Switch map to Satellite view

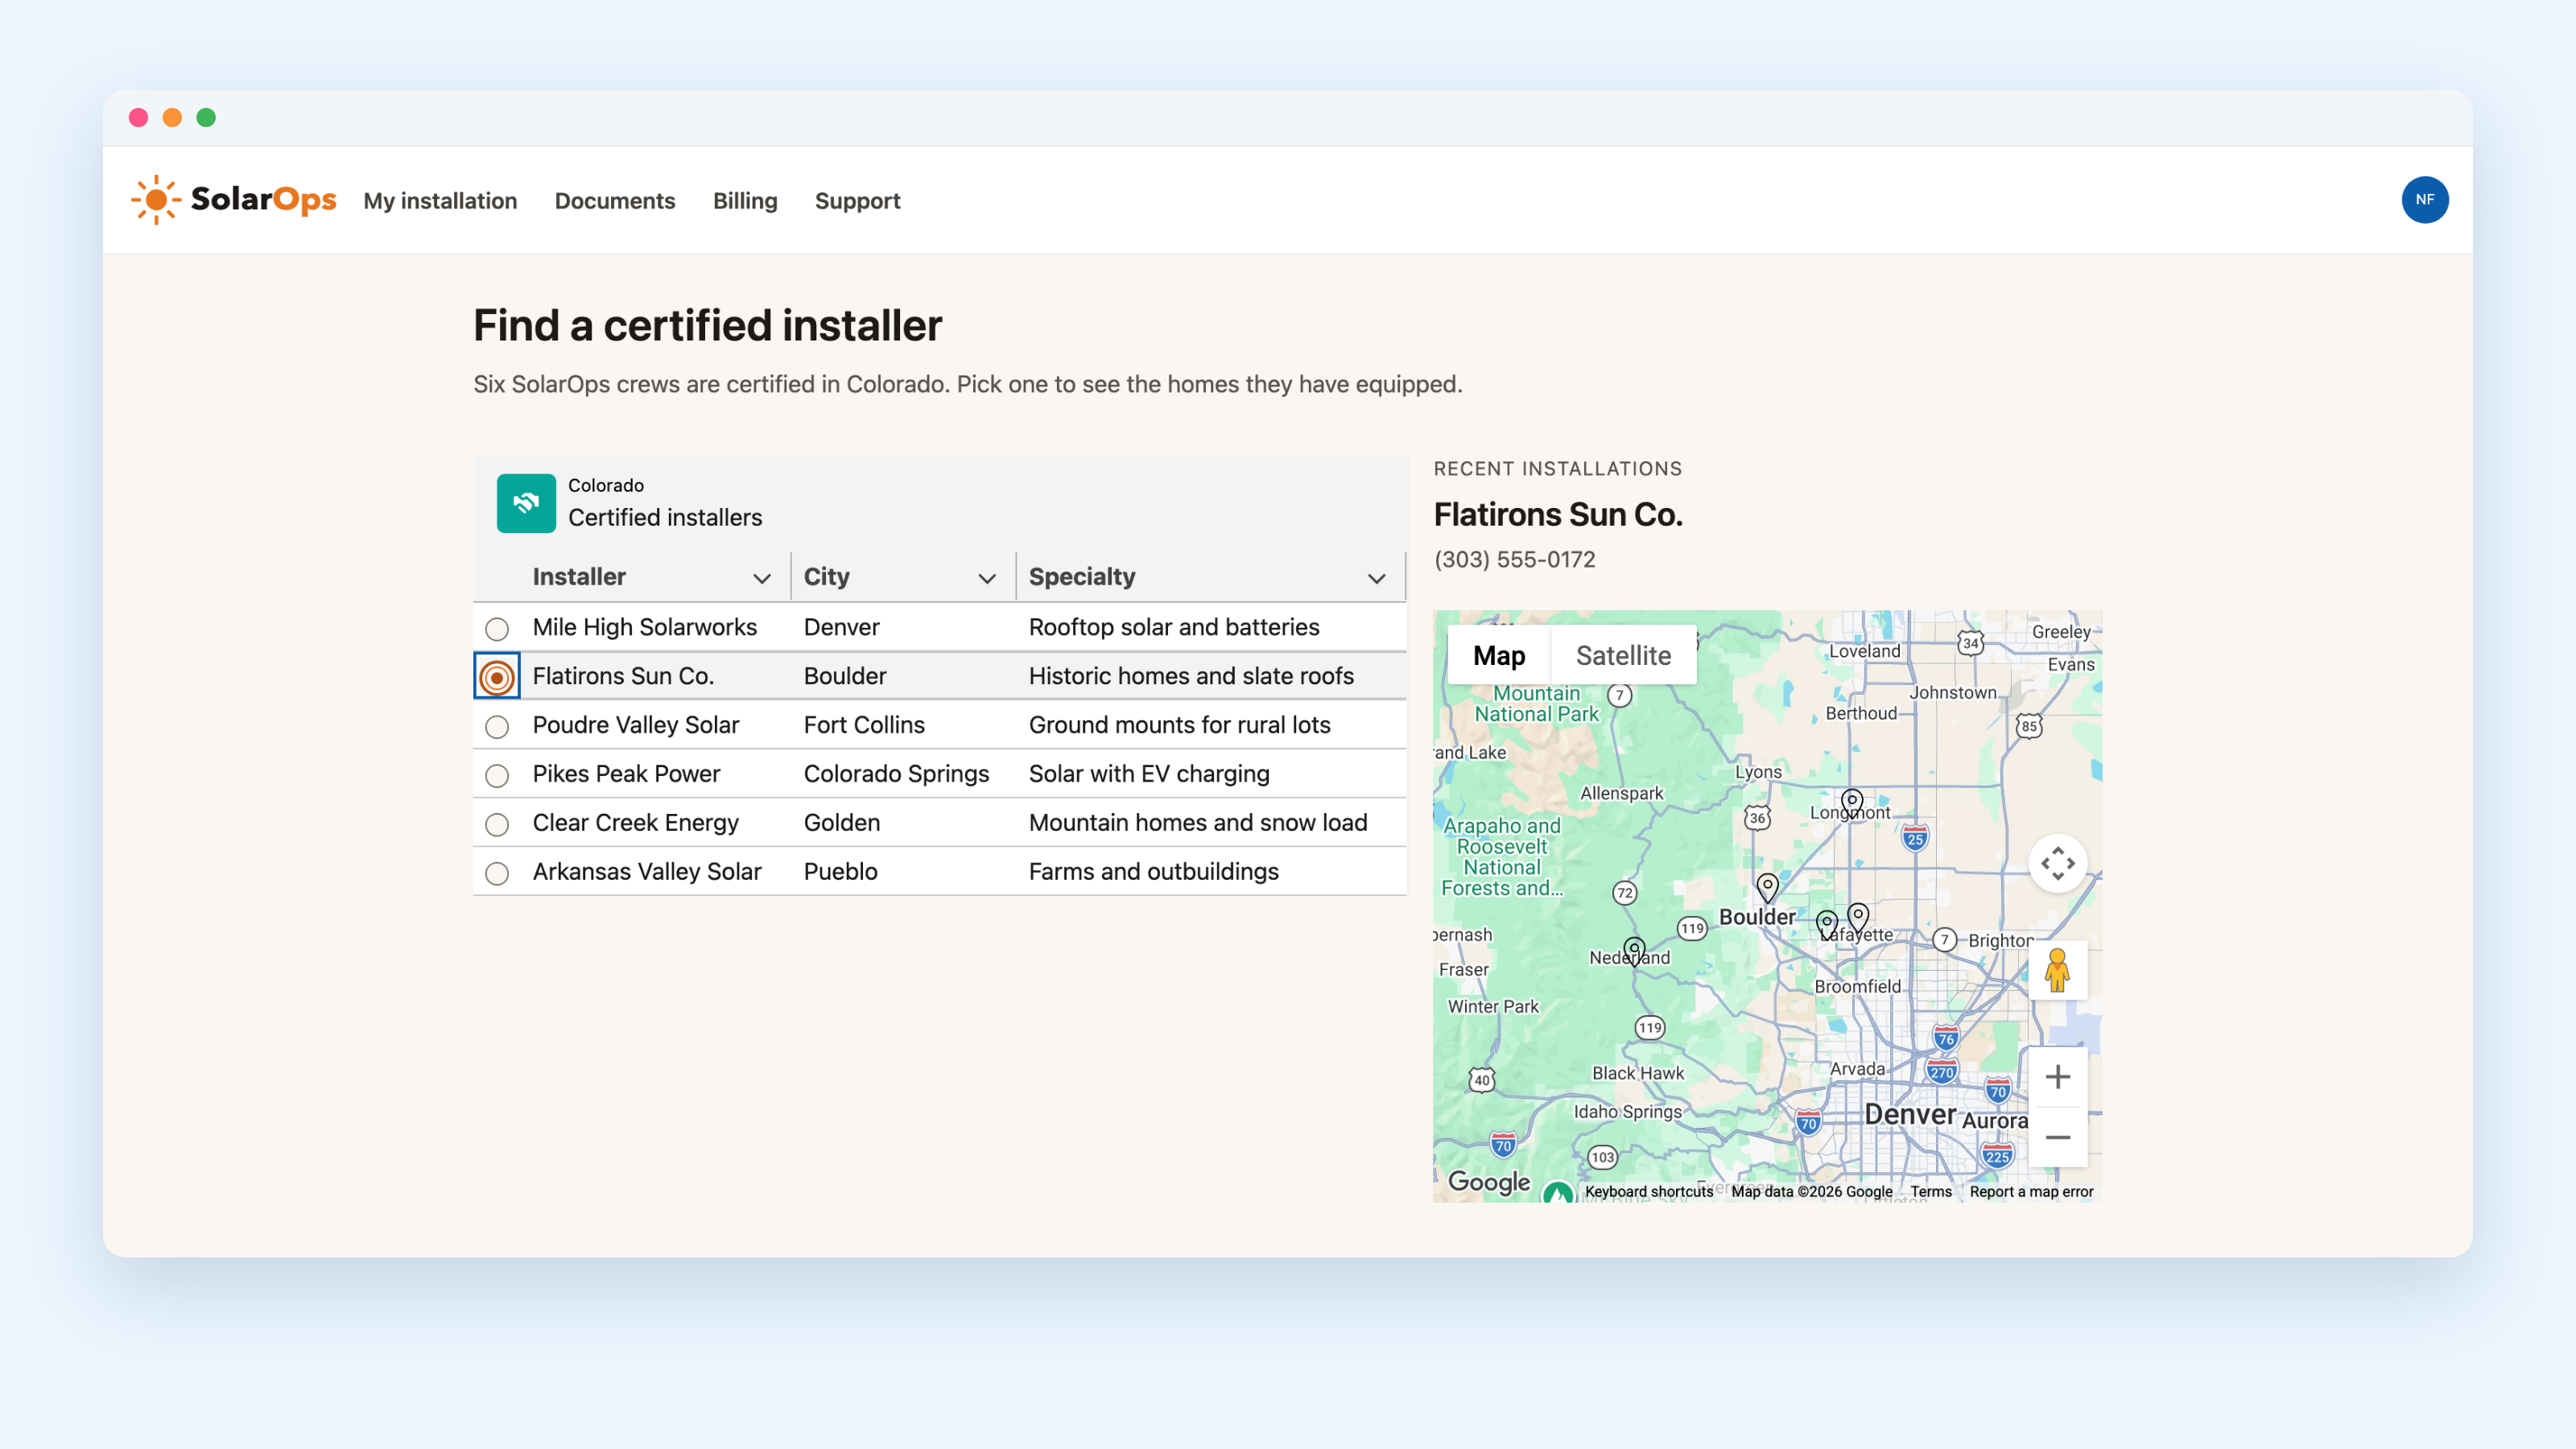pos(1623,656)
